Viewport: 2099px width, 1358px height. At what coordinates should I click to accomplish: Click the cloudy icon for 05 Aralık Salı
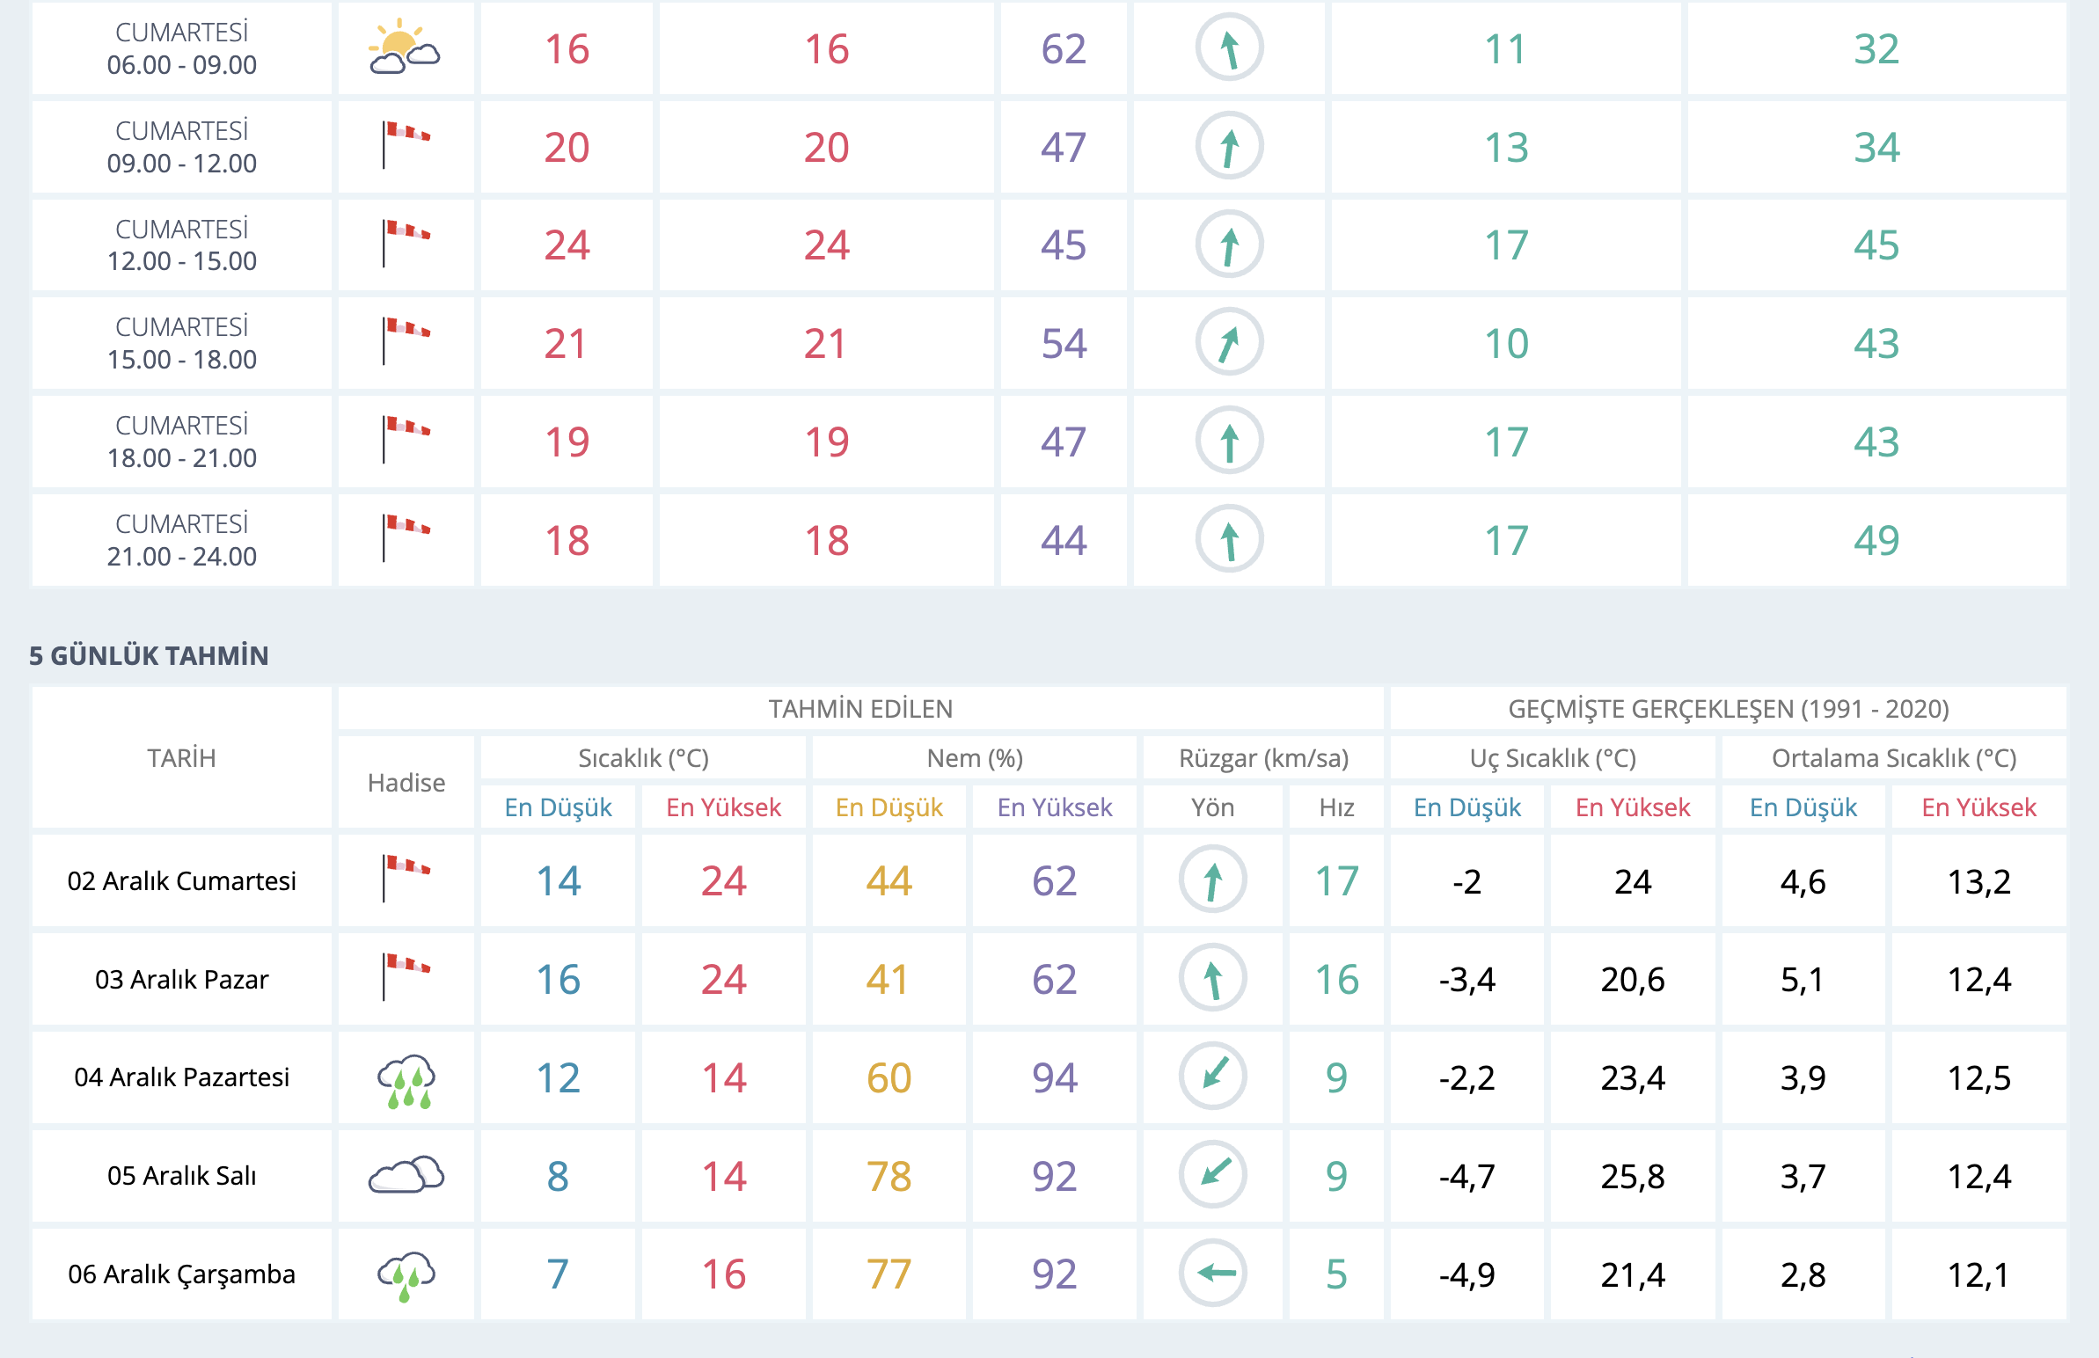click(x=406, y=1174)
